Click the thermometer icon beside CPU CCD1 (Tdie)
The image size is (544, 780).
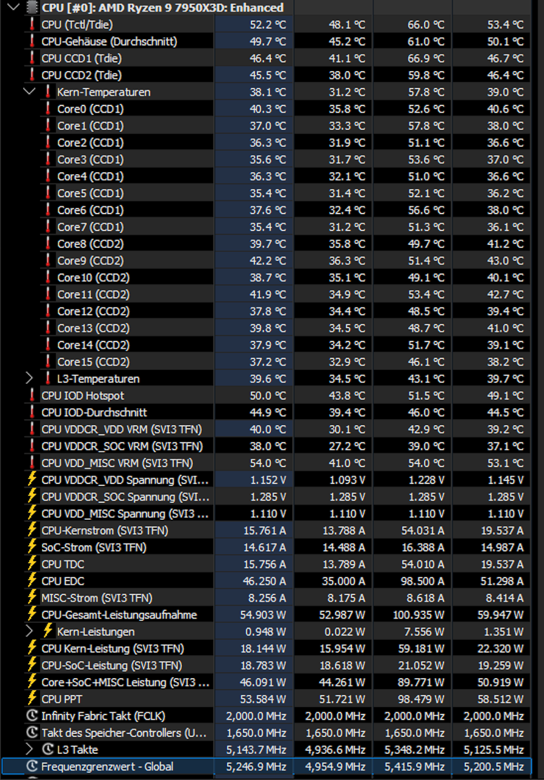click(x=32, y=59)
